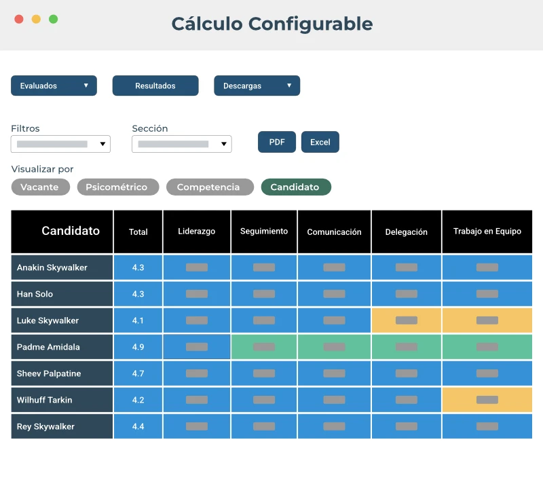This screenshot has height=478, width=543.
Task: Open the Filtros selection box
Action: [60, 144]
